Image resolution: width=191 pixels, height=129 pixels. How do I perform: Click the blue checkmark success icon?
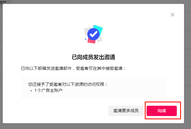pyautogui.click(x=93, y=34)
